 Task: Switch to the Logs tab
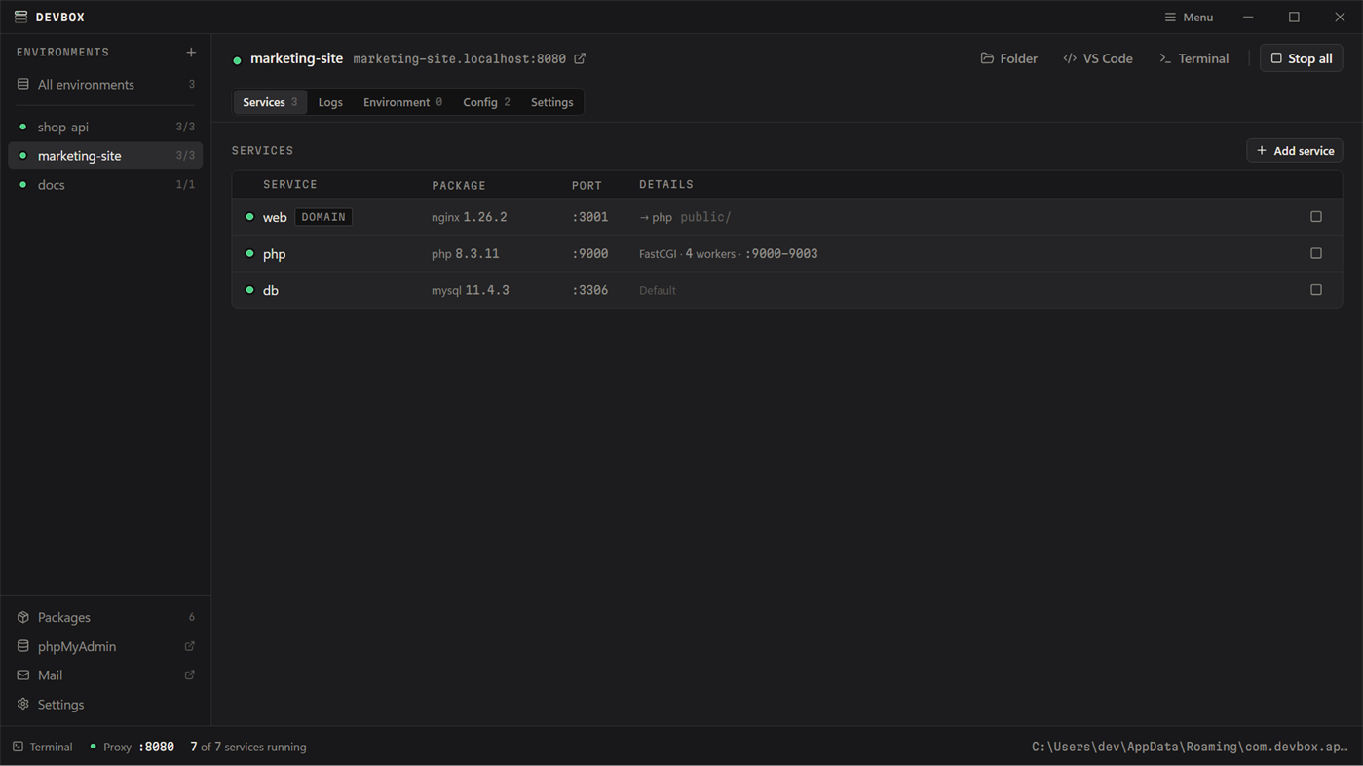[x=330, y=102]
